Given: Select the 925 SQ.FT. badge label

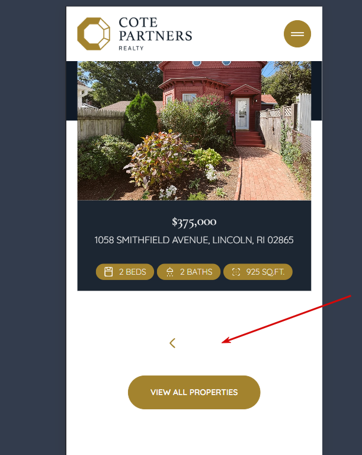Looking at the screenshot, I should pyautogui.click(x=265, y=272).
